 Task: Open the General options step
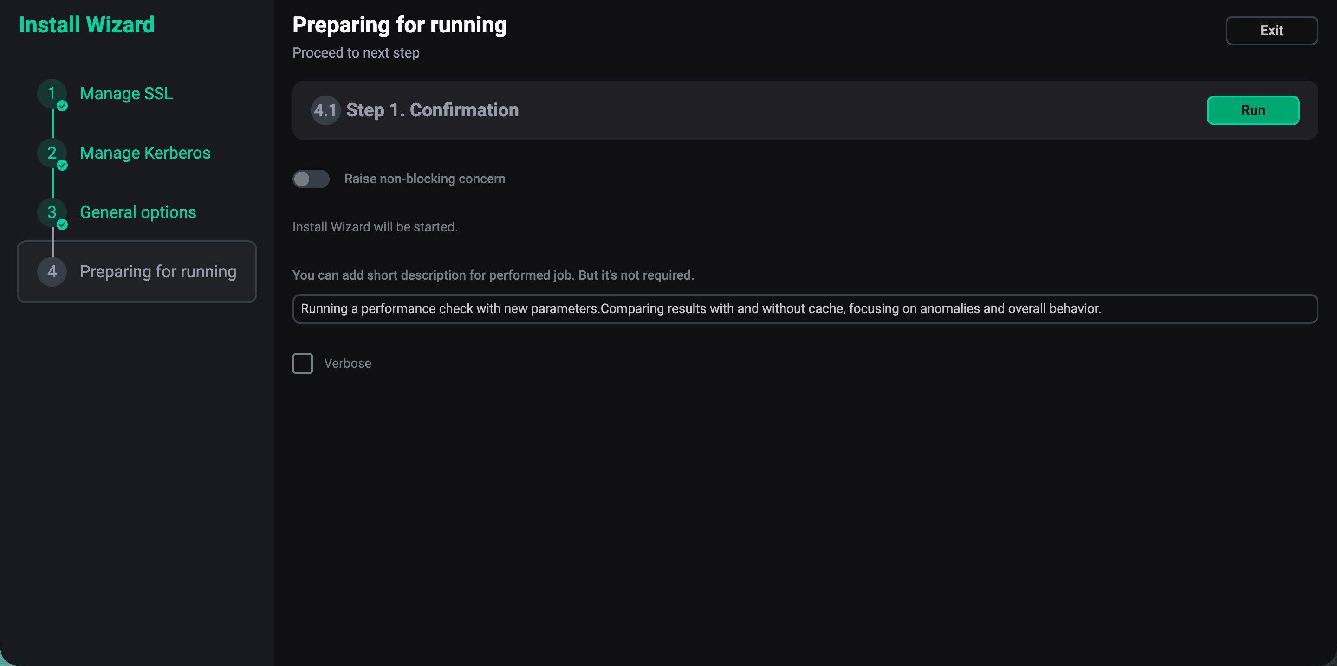coord(137,212)
